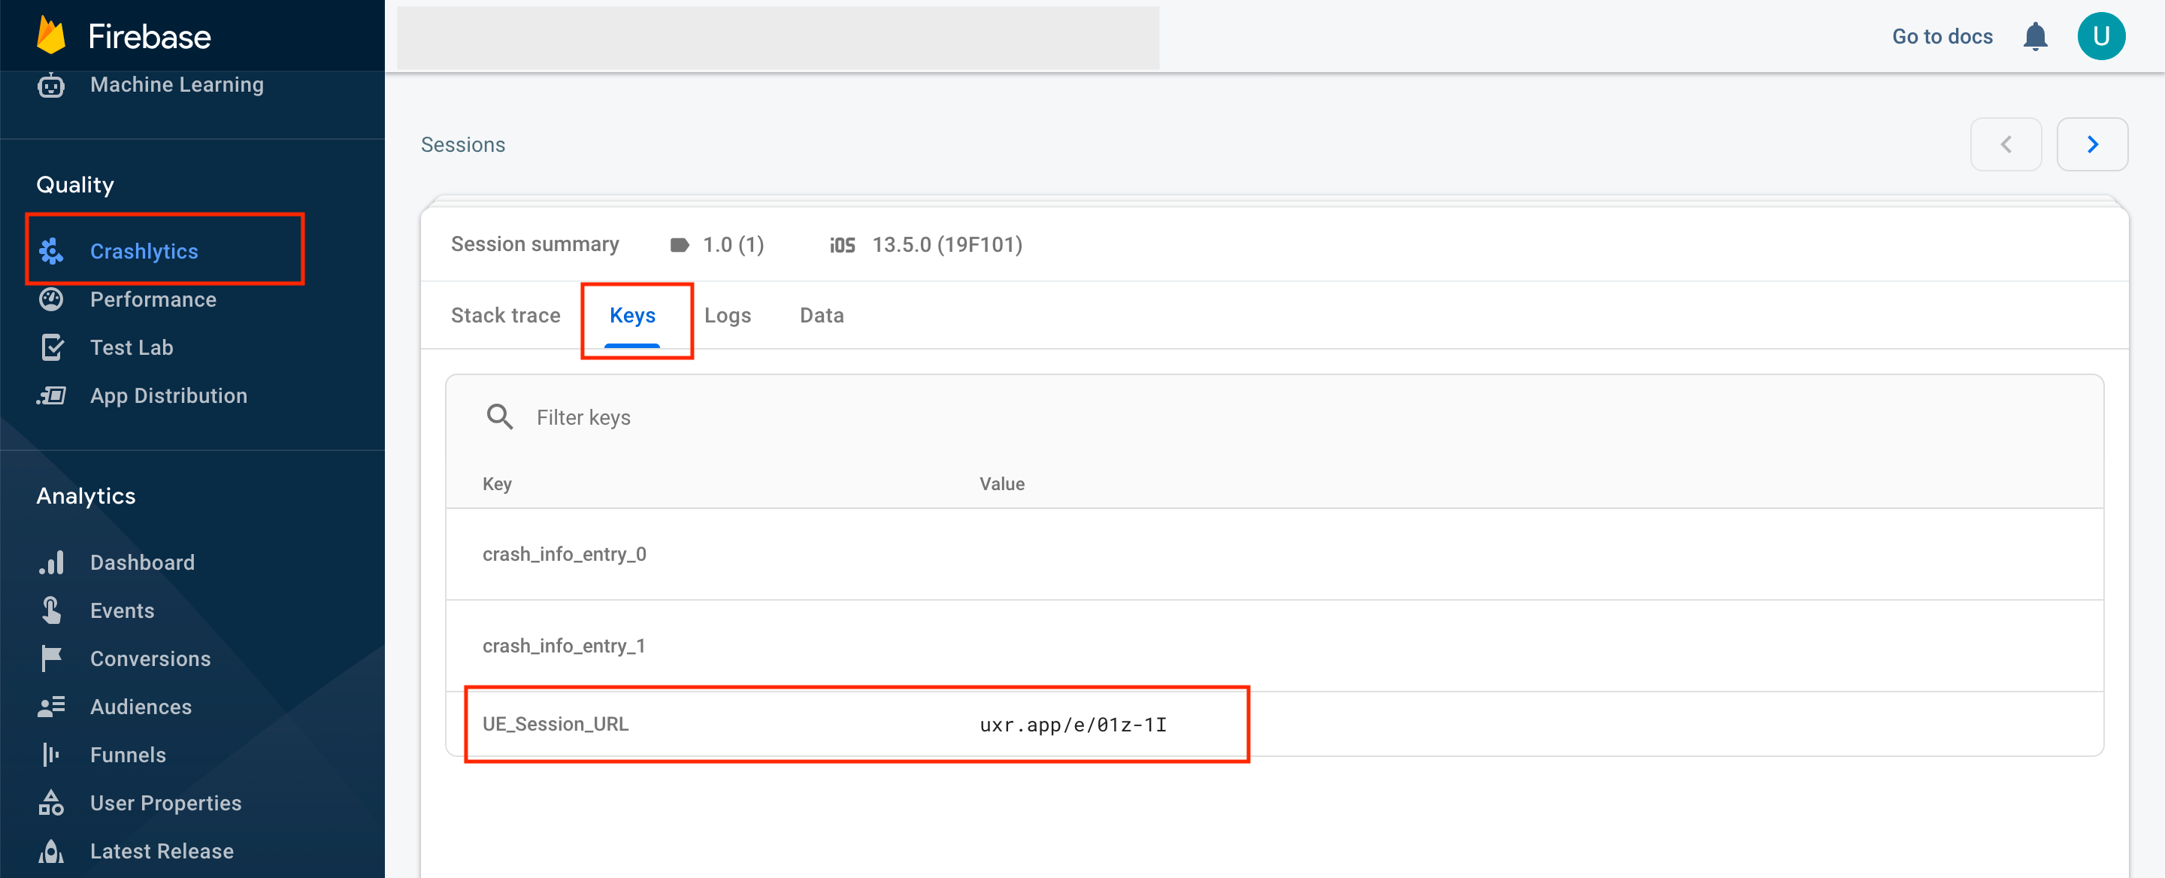The width and height of the screenshot is (2165, 878).
Task: Click the User Properties shapes icon
Action: click(51, 804)
